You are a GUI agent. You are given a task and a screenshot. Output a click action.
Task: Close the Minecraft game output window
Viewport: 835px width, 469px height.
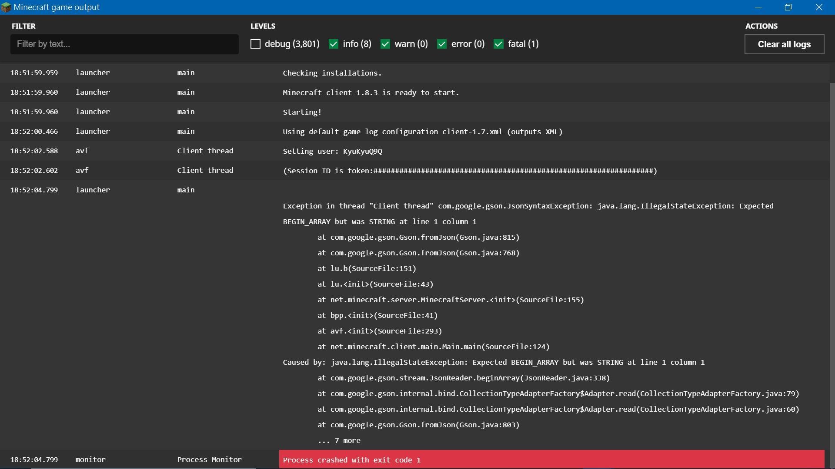819,7
